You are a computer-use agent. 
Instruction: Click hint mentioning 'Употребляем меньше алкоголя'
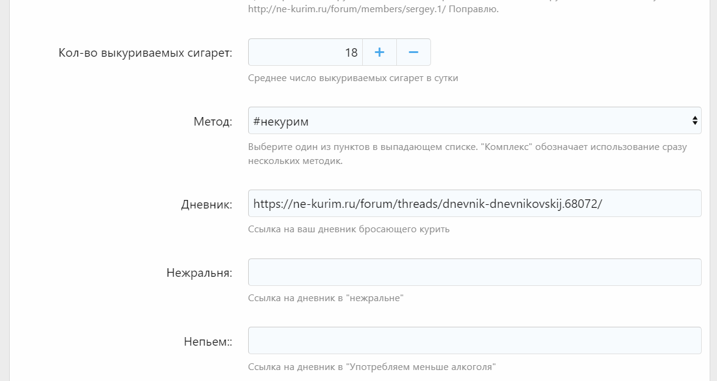[x=372, y=367]
